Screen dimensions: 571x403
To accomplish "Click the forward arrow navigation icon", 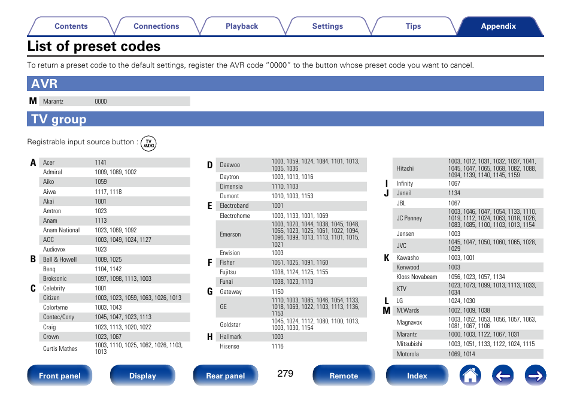I will pos(535,375).
